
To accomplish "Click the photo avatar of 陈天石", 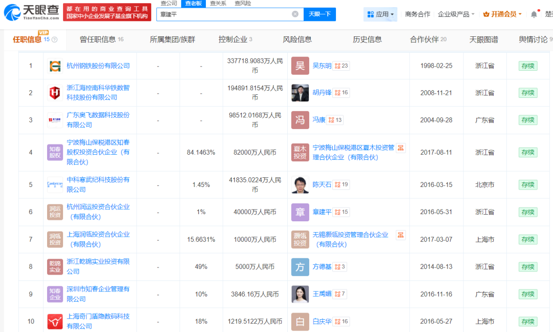I will [300, 184].
